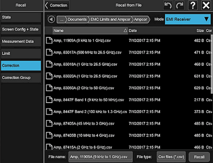Screen dimensions: 213x163
Task: Toggle sort order triangle in Name column
Action: pos(125,31)
